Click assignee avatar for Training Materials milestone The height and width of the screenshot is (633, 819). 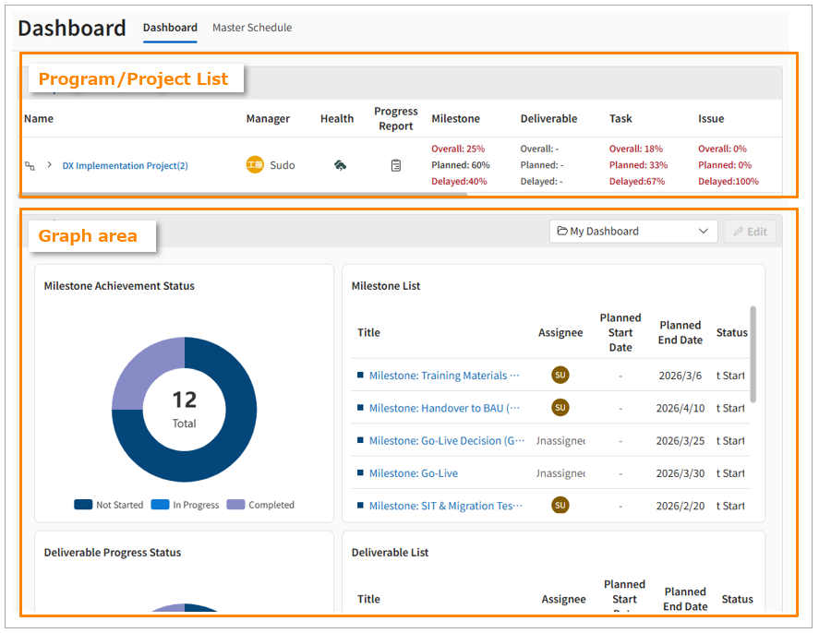click(x=560, y=375)
